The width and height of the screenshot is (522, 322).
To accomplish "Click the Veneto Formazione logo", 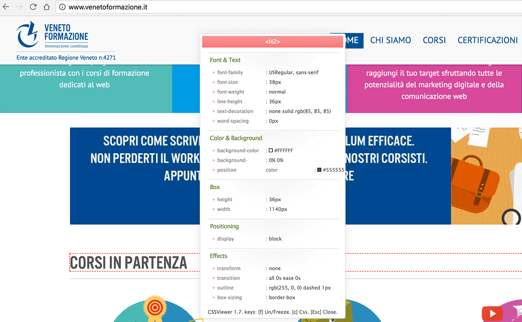I will [52, 35].
